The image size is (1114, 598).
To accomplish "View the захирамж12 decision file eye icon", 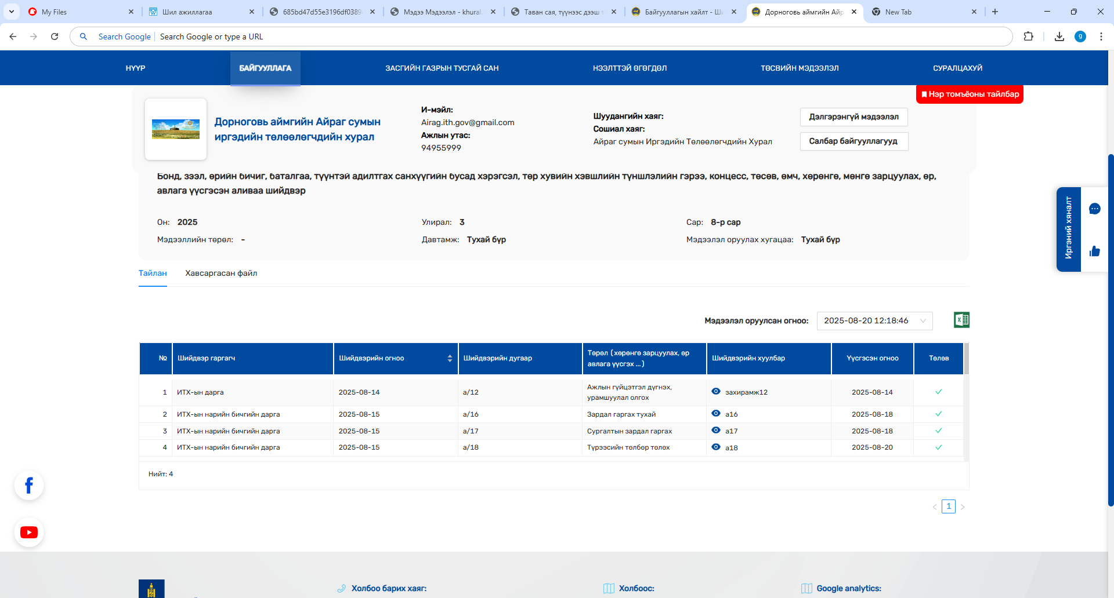I will 716,392.
